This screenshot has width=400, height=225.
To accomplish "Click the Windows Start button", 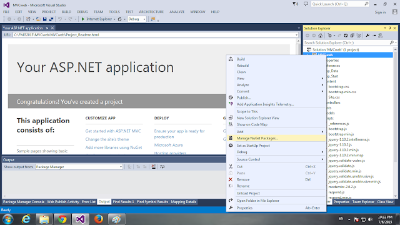I will 8,219.
